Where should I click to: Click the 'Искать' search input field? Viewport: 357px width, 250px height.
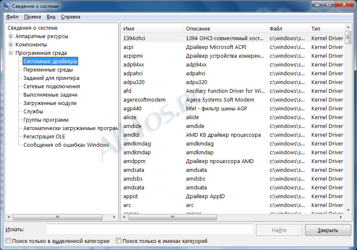click(x=150, y=229)
